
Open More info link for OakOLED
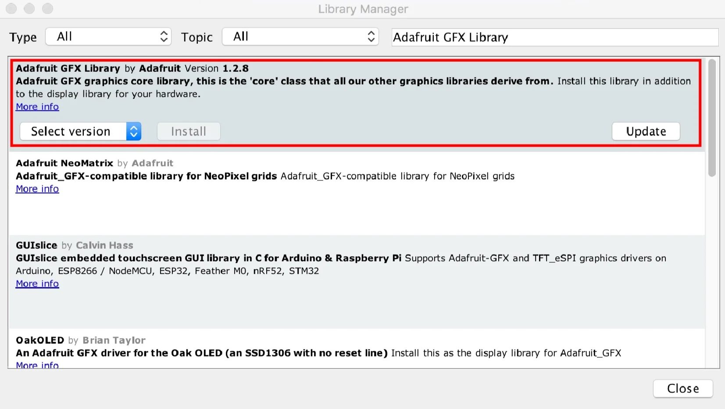[x=37, y=365]
